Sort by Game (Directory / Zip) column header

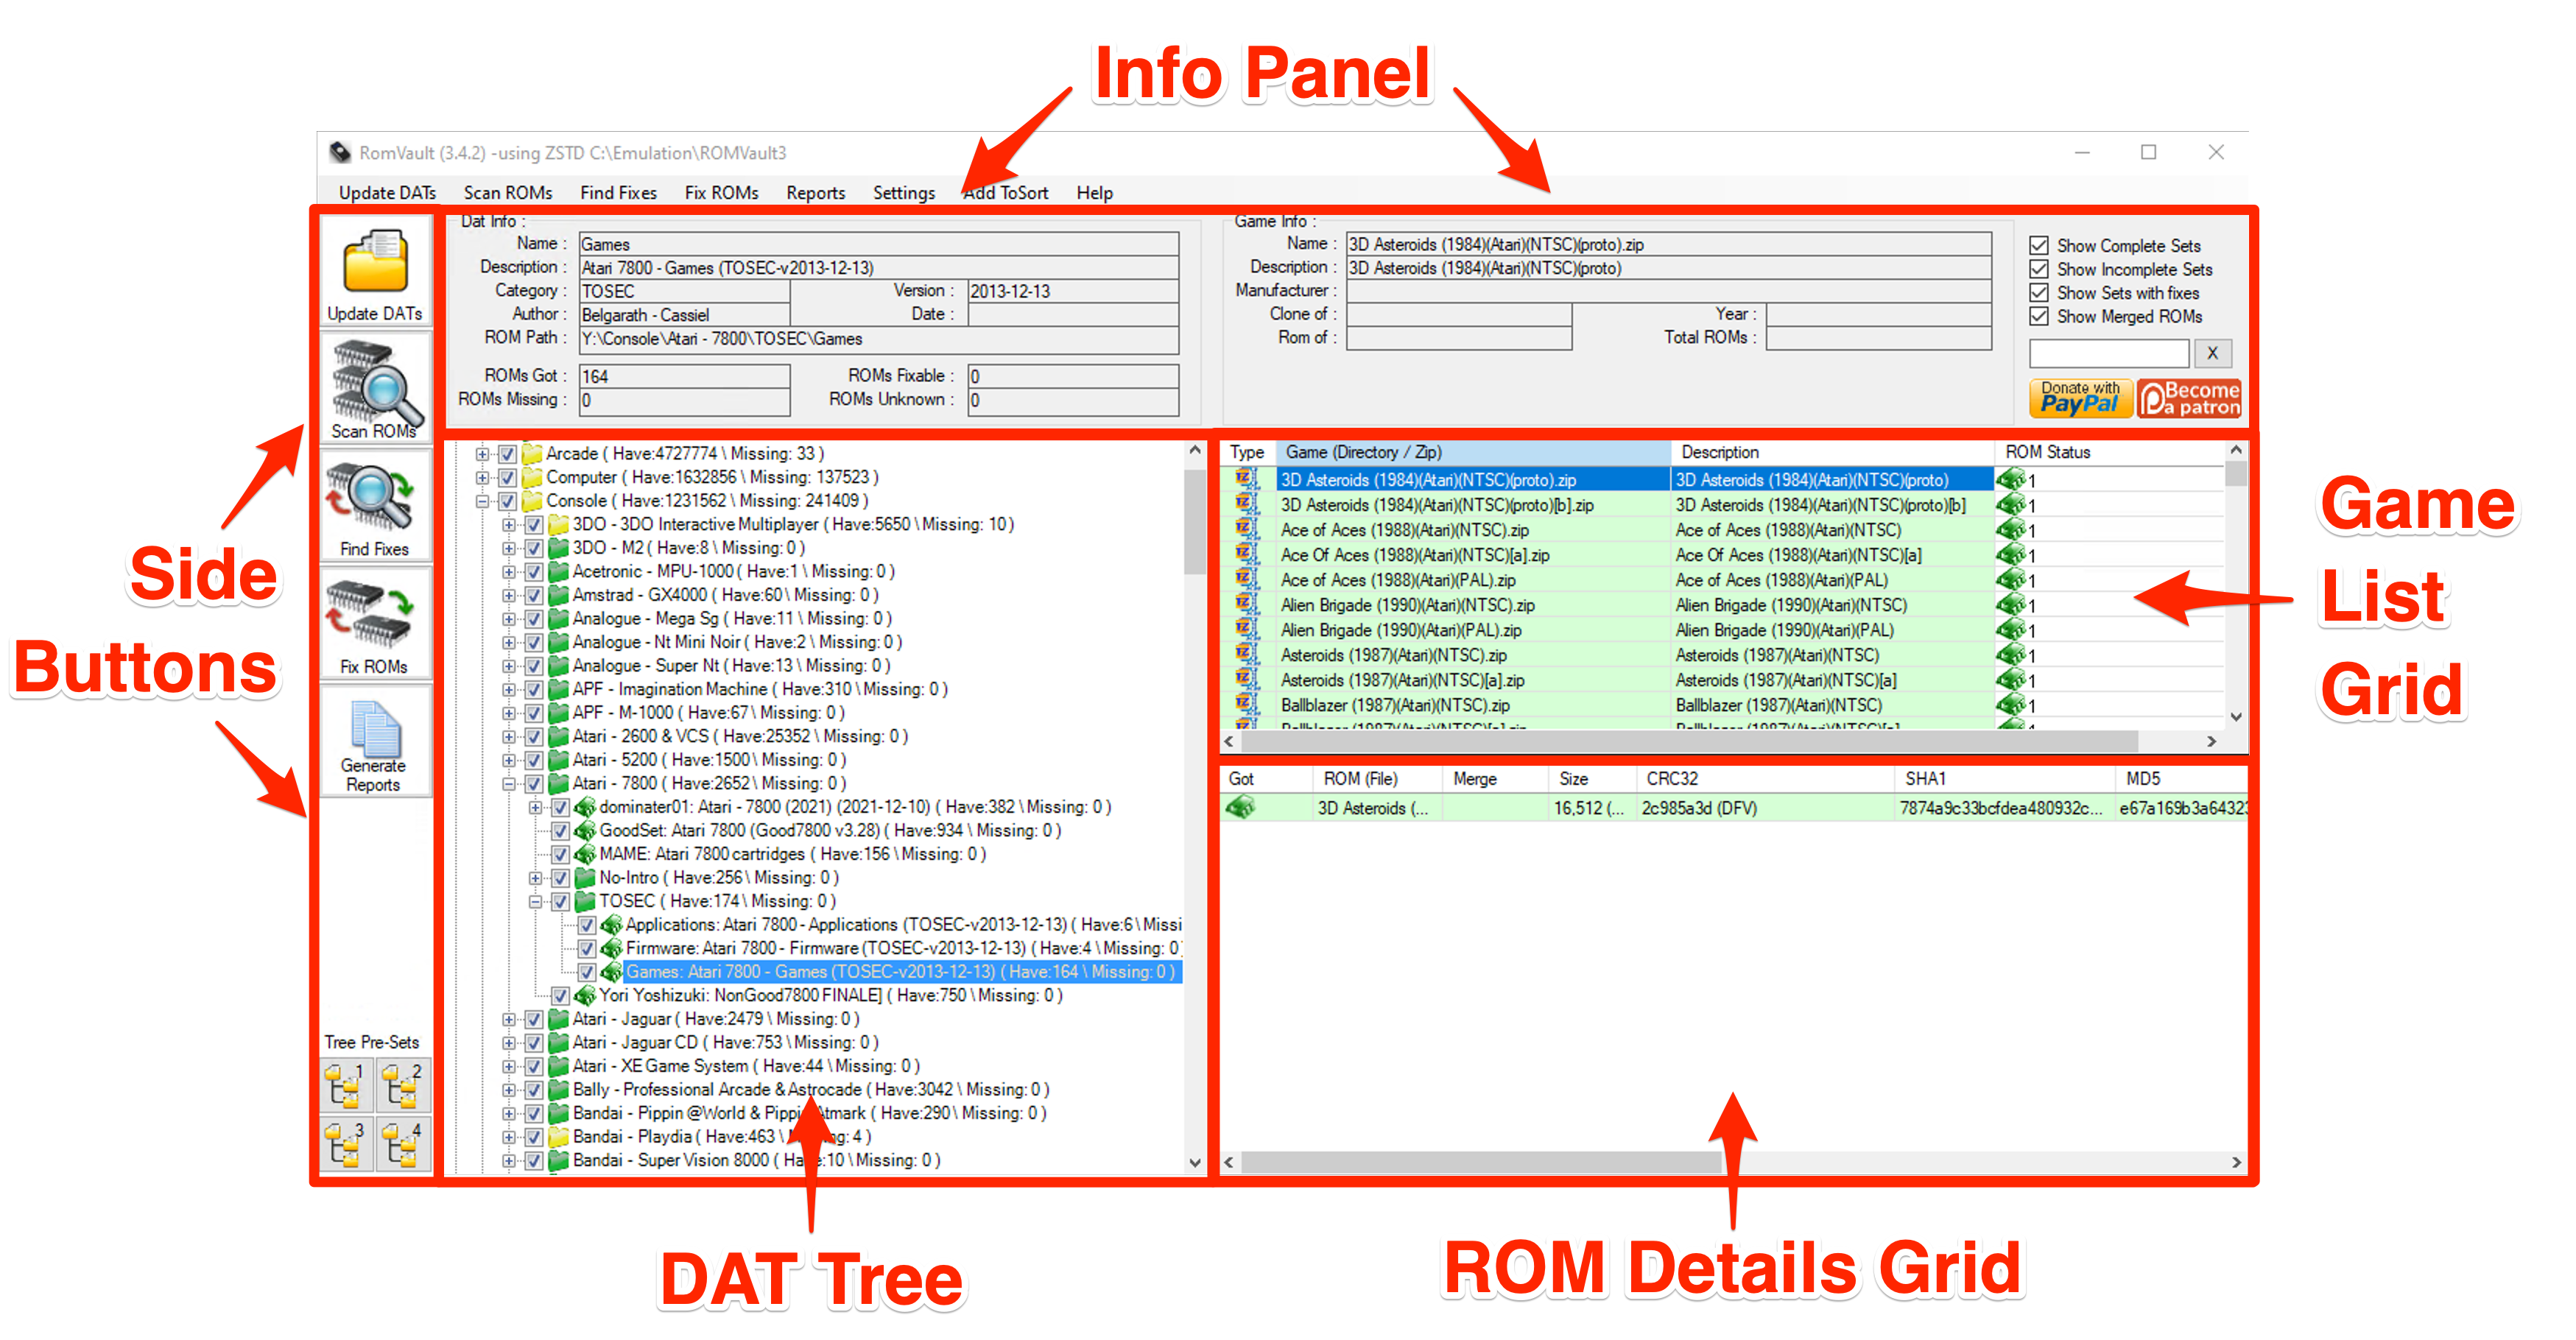(1474, 452)
